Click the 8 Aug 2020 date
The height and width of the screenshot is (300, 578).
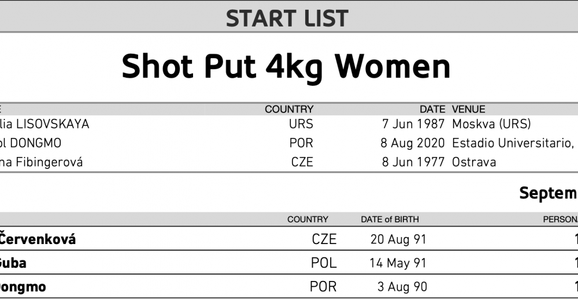[x=413, y=143]
